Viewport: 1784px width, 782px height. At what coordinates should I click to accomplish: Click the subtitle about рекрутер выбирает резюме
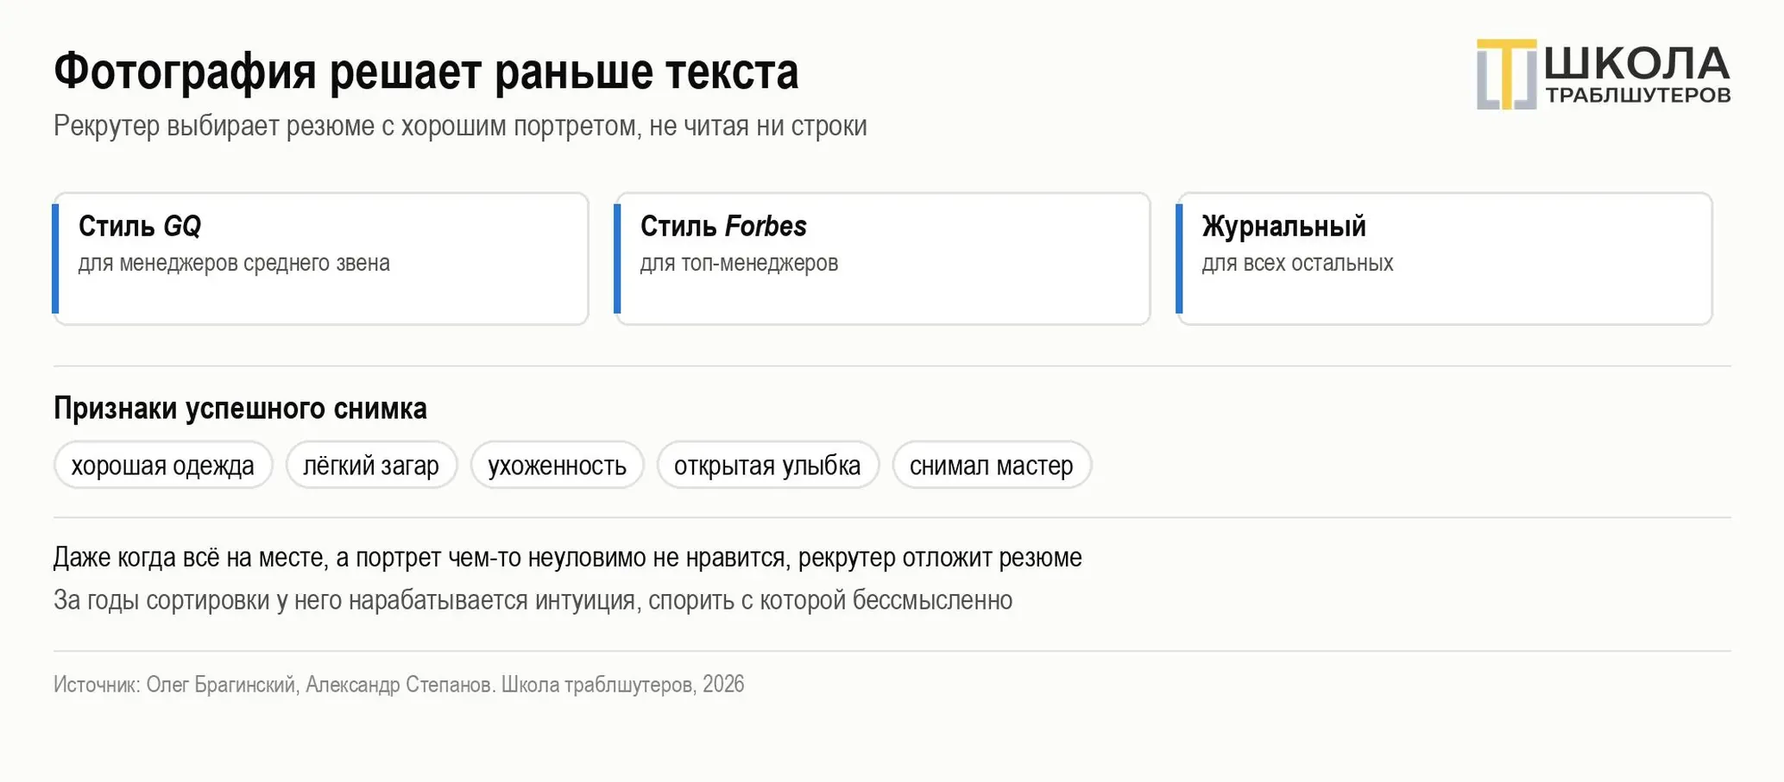click(460, 126)
